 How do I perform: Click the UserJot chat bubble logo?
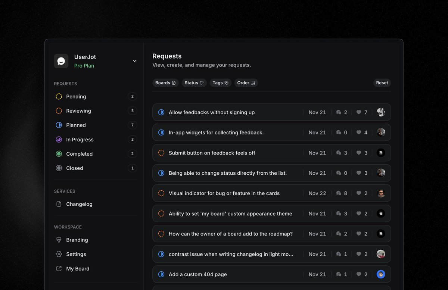coord(61,61)
